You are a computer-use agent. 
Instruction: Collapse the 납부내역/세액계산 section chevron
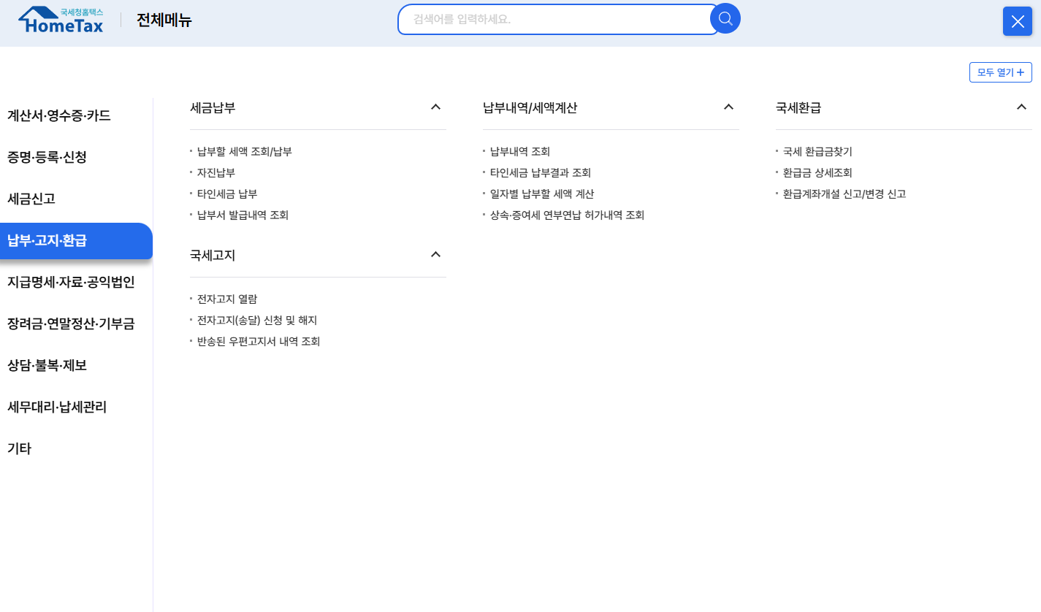[728, 107]
